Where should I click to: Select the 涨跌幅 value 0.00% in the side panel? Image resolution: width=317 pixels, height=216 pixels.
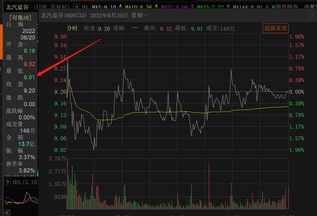pyautogui.click(x=27, y=118)
